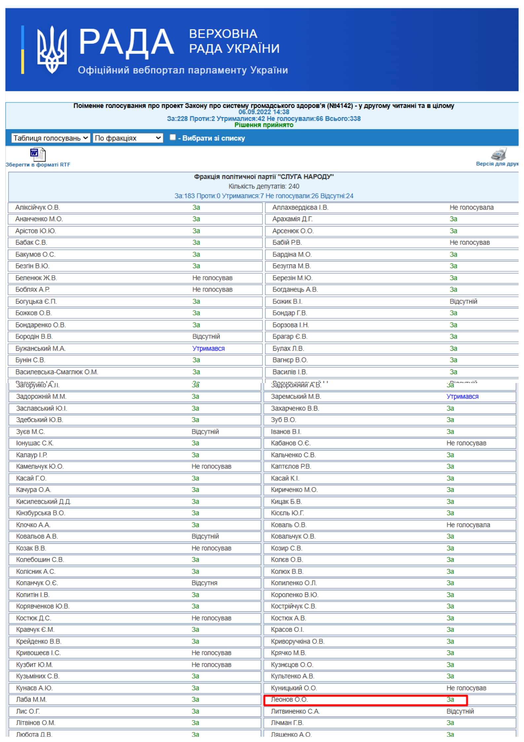This screenshot has width=524, height=742.
Task: Click 'Не голосував' vote for Кабанов О.Є.
Action: [466, 443]
